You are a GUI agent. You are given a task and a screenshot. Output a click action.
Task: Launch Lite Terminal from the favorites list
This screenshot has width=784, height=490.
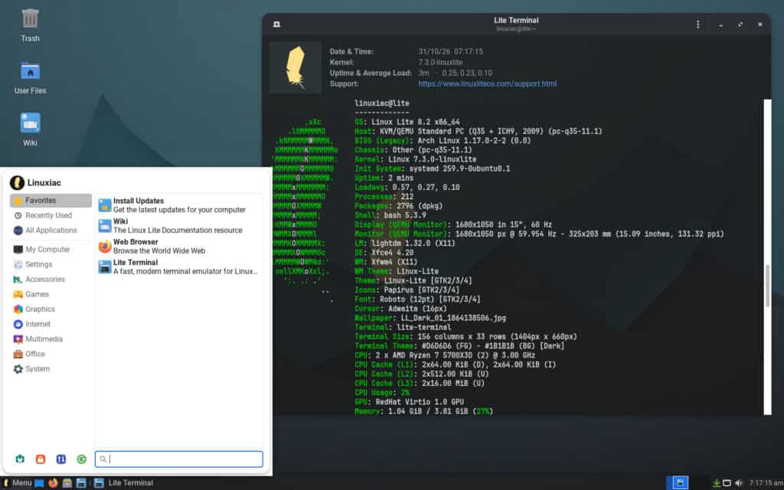click(x=179, y=267)
